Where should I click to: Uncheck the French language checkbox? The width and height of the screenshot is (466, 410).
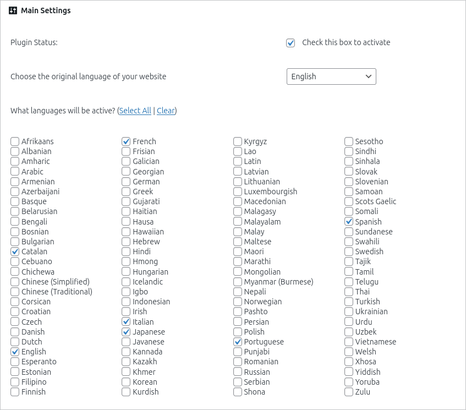[x=126, y=141]
